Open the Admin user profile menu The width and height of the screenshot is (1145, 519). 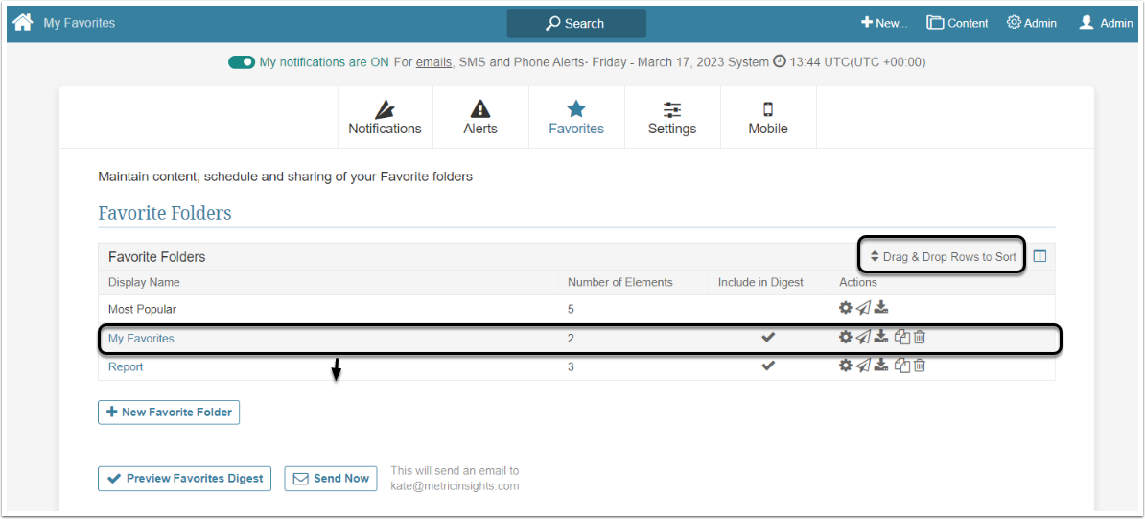click(1106, 23)
